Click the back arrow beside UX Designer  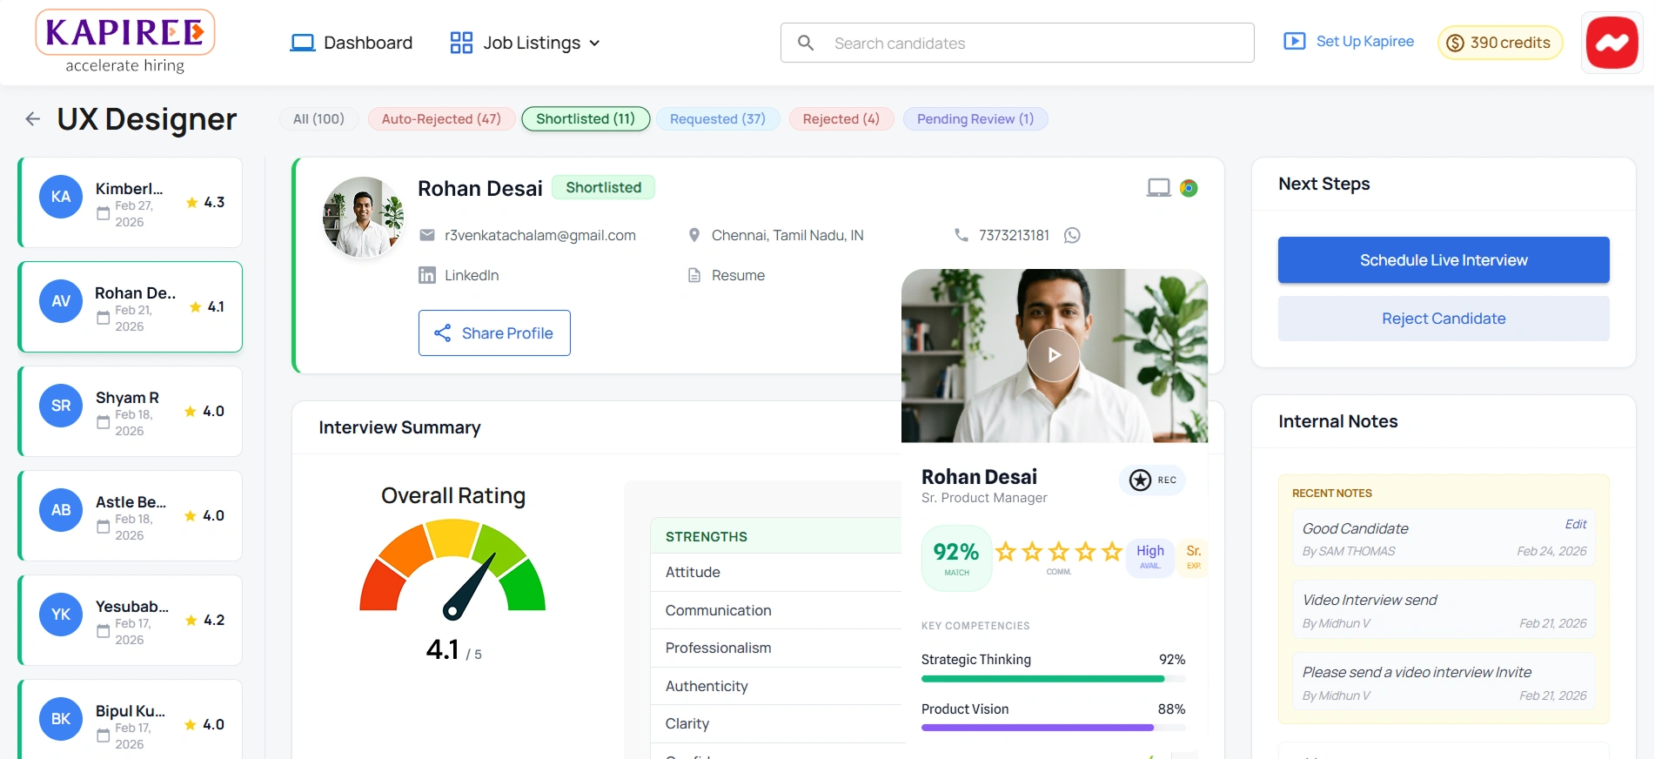click(x=33, y=119)
